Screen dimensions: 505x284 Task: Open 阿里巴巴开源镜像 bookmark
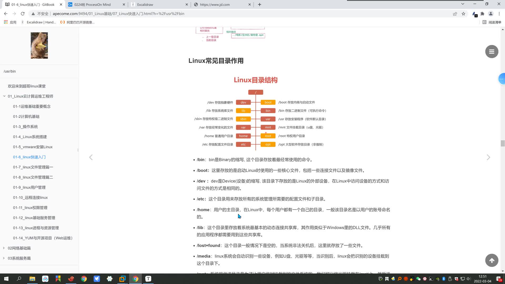(x=78, y=22)
